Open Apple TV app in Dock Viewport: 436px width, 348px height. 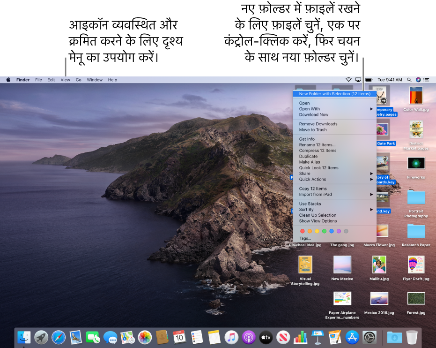[266, 337]
